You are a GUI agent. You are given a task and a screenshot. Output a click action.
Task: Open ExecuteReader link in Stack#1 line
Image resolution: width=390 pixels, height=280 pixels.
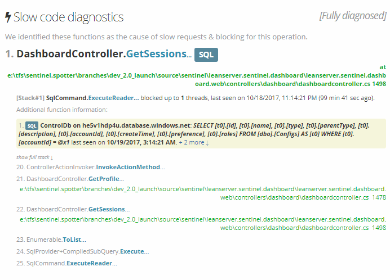point(114,98)
